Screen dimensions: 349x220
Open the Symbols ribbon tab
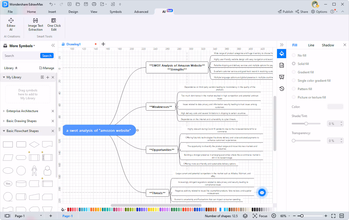click(116, 12)
